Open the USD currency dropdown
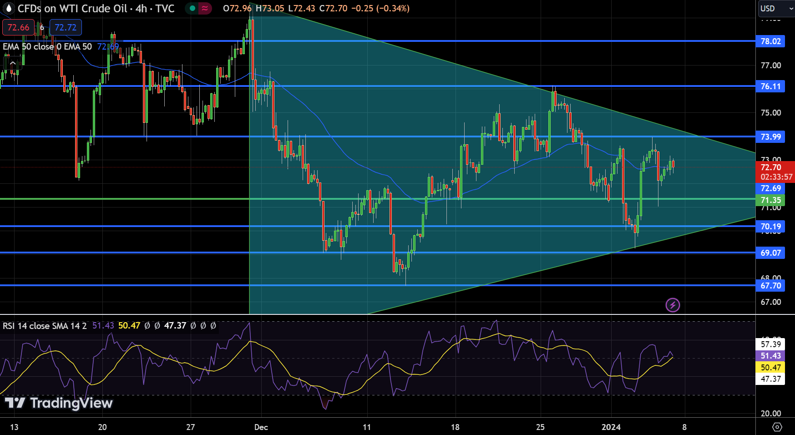The image size is (795, 435). click(773, 8)
